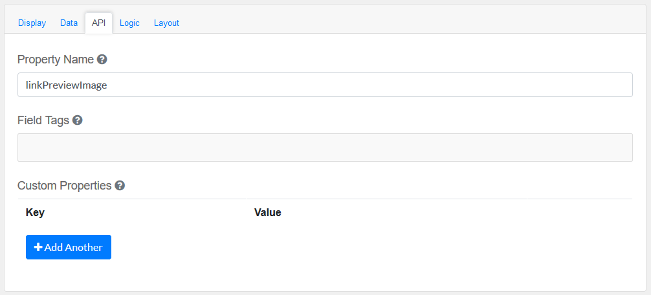Select the API tab
This screenshot has width=651, height=295.
(x=99, y=23)
